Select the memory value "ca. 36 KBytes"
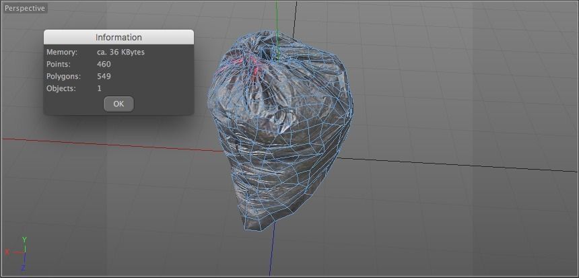The width and height of the screenshot is (579, 278). pyautogui.click(x=121, y=53)
